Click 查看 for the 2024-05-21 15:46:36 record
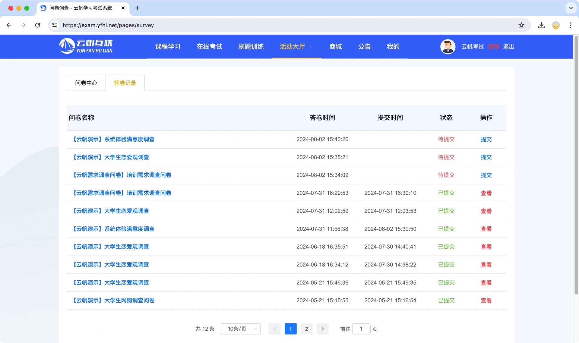 486,283
